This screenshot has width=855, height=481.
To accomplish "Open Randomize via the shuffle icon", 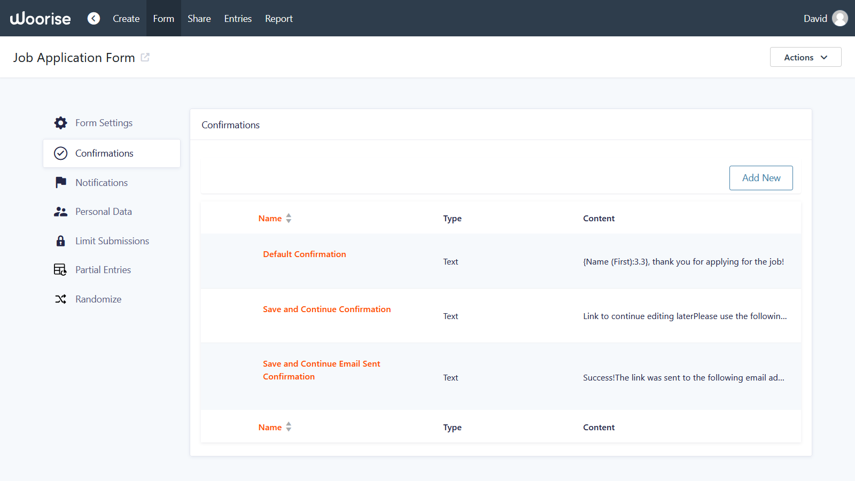I will [x=60, y=299].
